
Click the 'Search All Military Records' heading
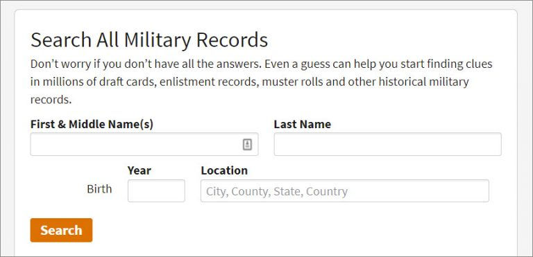click(149, 40)
